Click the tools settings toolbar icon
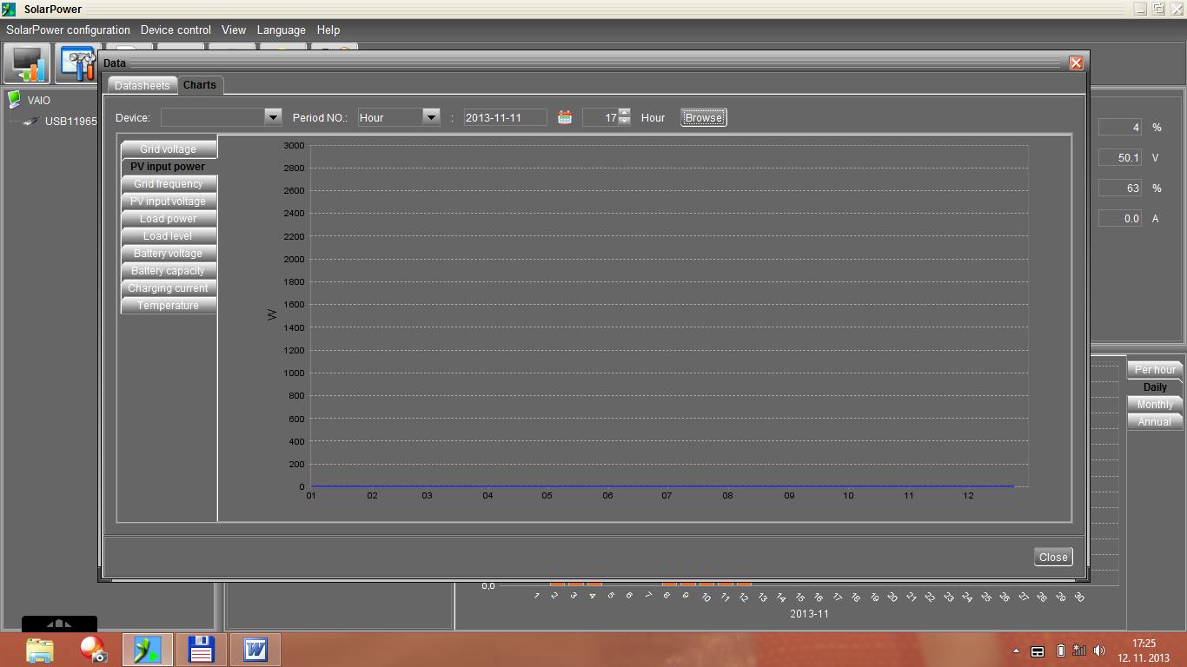 coord(79,63)
